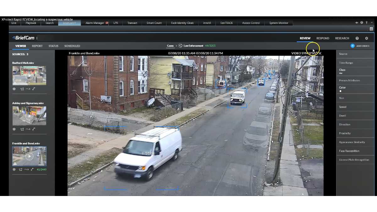The height and width of the screenshot is (212, 377).
Task: Open the Search tab
Action: pos(49,23)
